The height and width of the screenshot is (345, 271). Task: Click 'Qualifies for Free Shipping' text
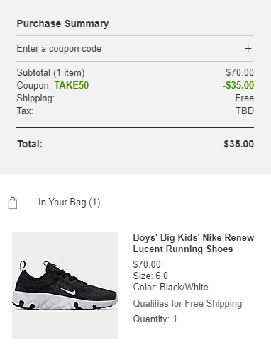coord(187,303)
